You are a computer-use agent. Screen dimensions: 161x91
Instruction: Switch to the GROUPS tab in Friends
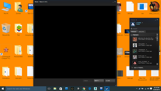point(141,32)
